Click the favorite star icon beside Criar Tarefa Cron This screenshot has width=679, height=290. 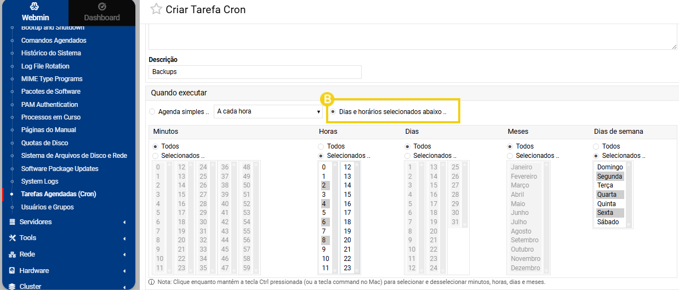[156, 9]
